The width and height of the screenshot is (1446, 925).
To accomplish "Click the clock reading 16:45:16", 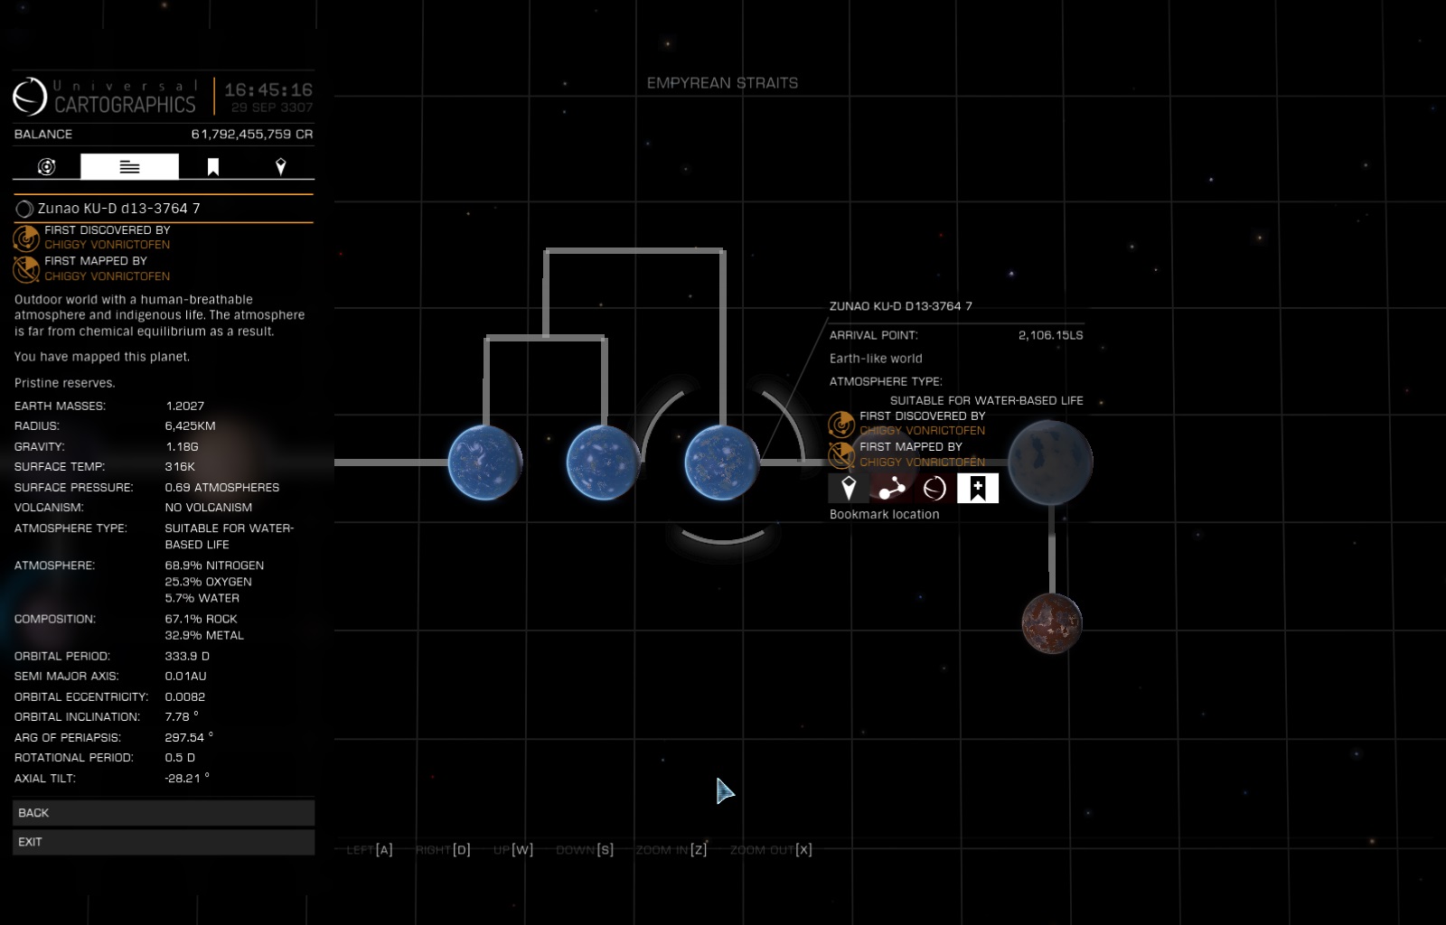I will pyautogui.click(x=268, y=89).
